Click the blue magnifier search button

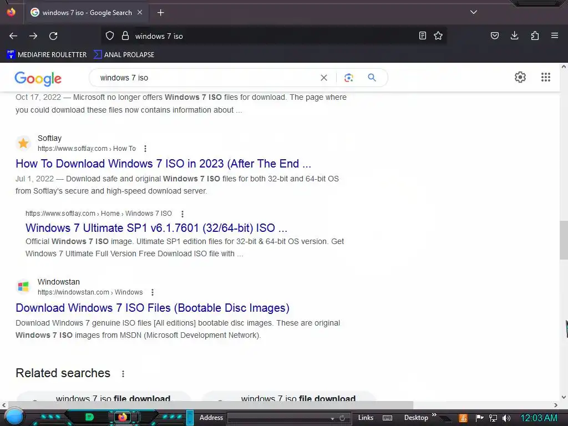(x=372, y=78)
